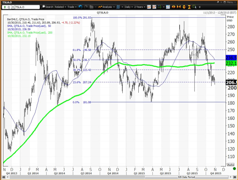Image resolution: width=238 pixels, height=180 pixels.
Task: Compress chart vertically with hourglass-shaped icon
Action: coord(189,7)
